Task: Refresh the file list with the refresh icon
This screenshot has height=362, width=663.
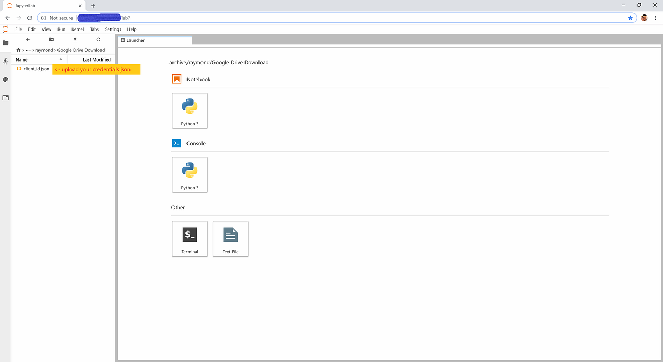Action: pyautogui.click(x=98, y=39)
